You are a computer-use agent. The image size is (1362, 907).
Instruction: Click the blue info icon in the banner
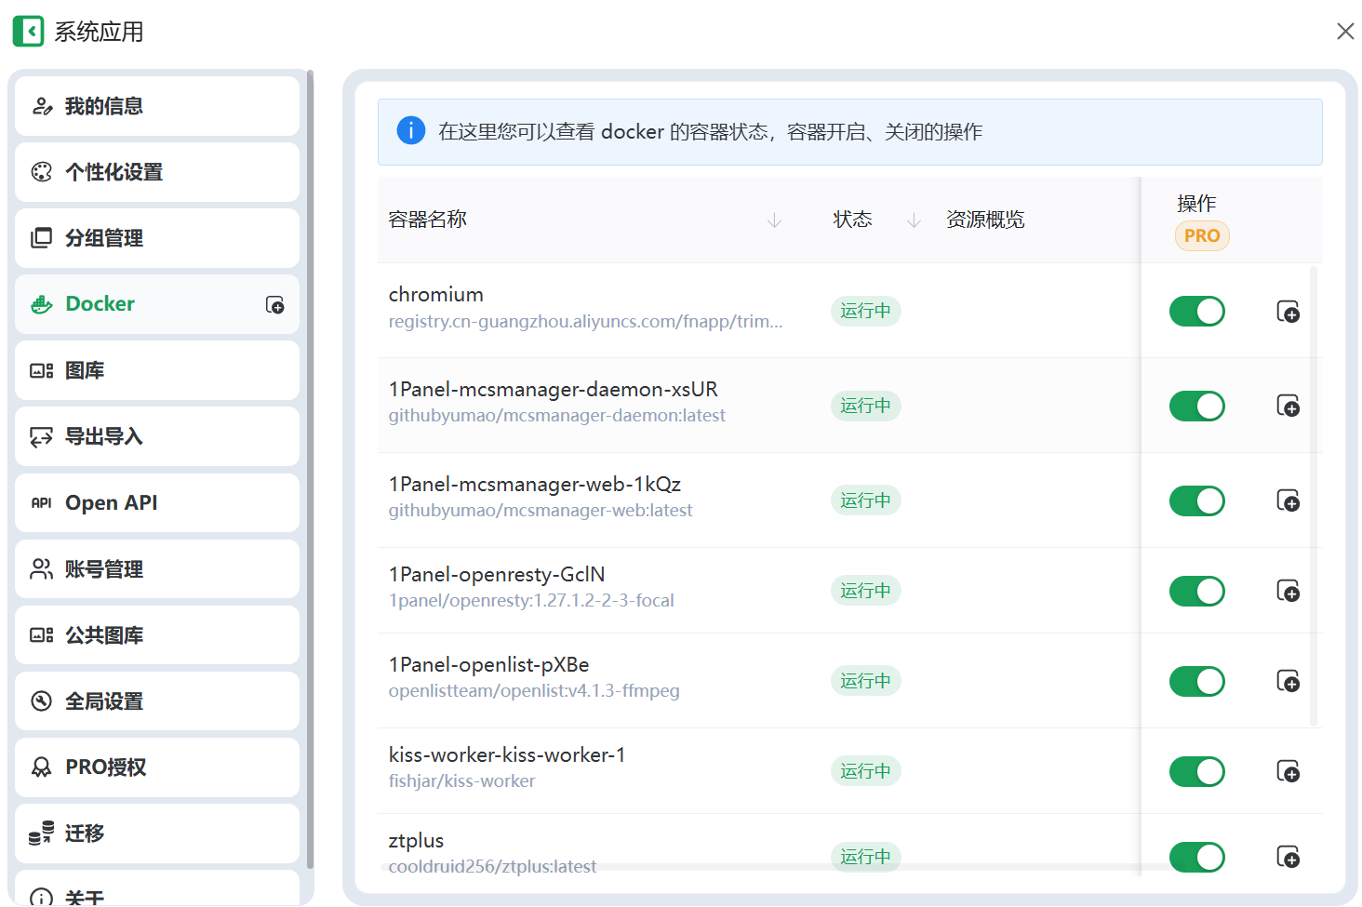point(411,130)
